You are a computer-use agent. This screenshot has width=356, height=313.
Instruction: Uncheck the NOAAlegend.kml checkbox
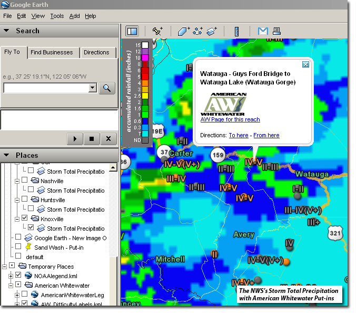(18, 275)
